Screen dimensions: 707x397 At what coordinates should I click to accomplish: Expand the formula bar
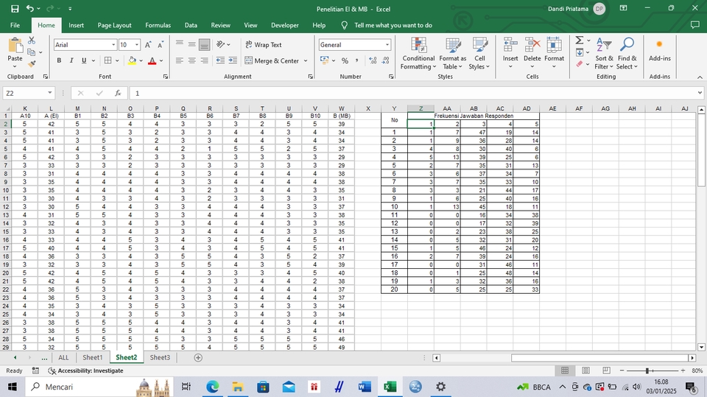[700, 93]
